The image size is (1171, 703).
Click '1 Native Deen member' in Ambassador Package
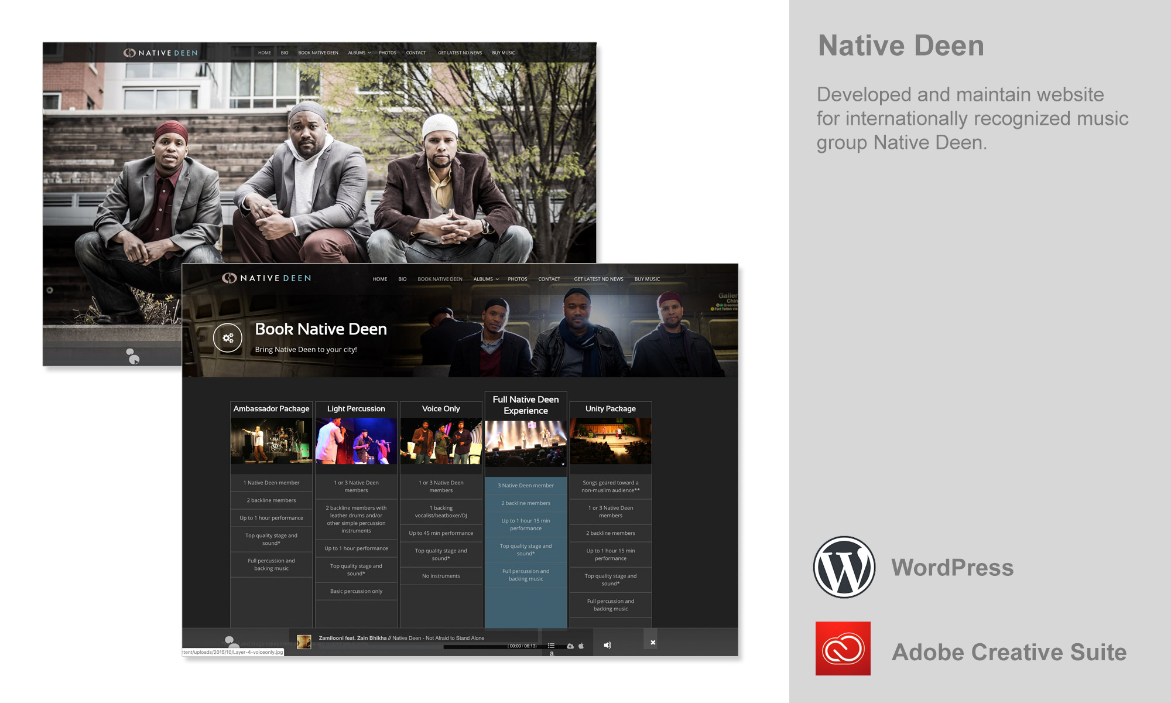pos(271,483)
